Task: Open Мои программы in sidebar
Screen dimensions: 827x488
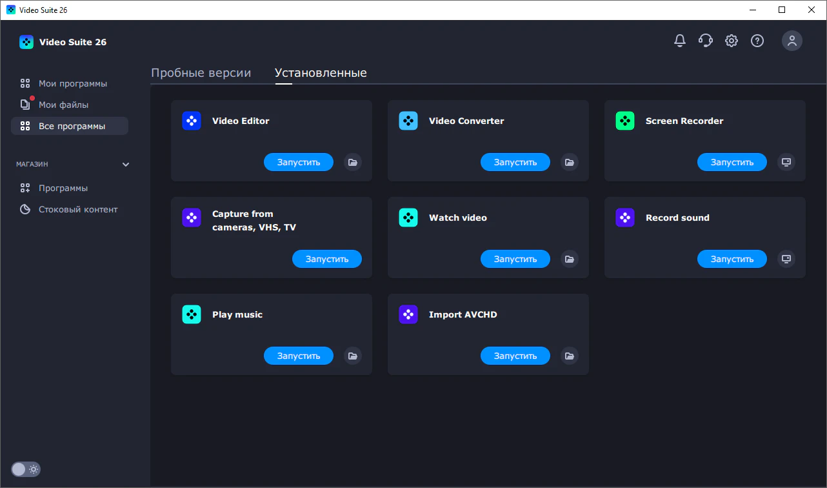Action: [70, 83]
